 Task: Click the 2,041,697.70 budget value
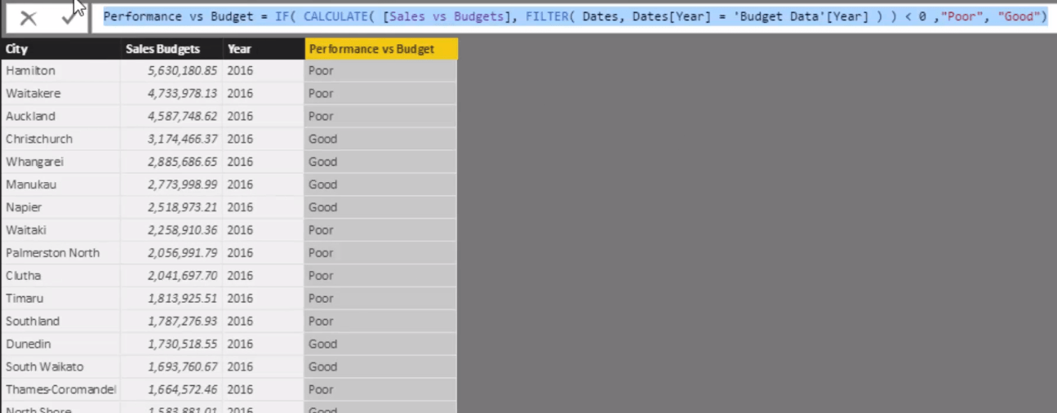point(183,276)
